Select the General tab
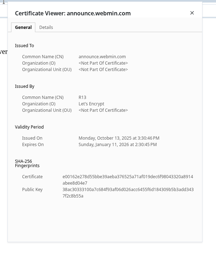216x255 pixels. pyautogui.click(x=23, y=27)
